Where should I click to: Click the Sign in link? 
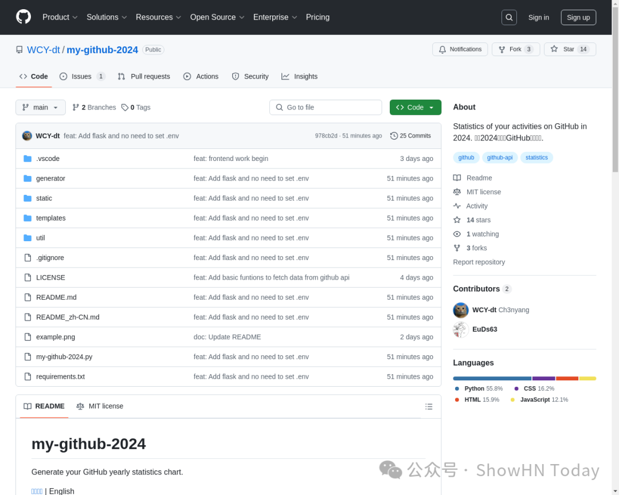pos(538,17)
